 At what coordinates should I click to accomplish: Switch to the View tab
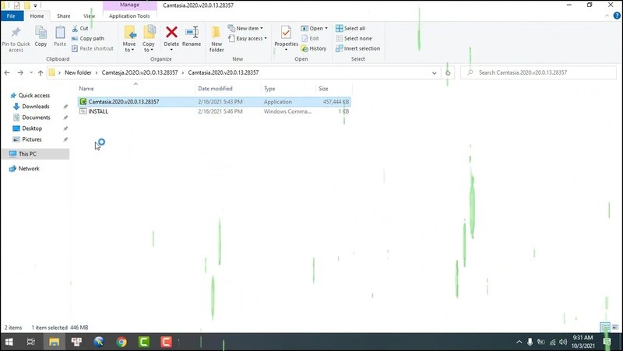[89, 16]
